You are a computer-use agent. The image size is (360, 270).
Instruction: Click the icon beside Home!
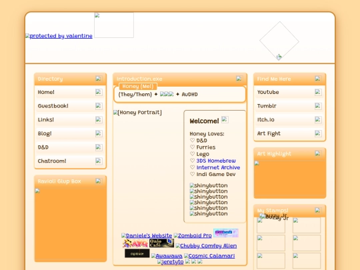[x=99, y=92]
